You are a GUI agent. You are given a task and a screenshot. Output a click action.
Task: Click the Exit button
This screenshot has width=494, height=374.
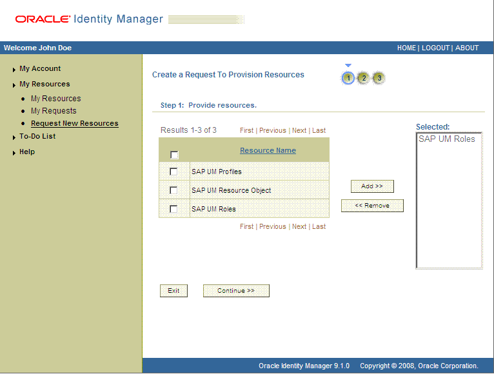(173, 291)
